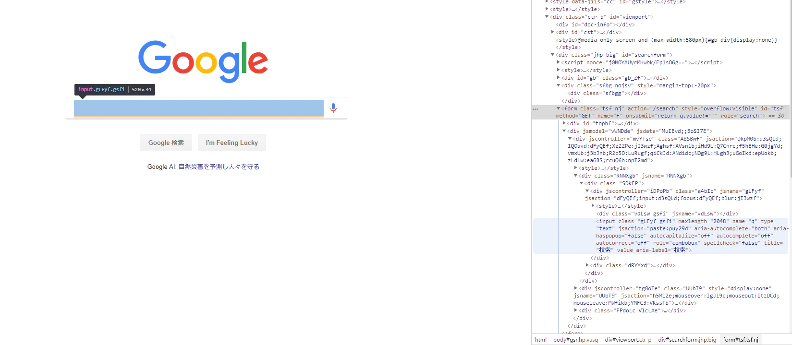The image size is (792, 345).
Task: Collapse the form class="tsf nj" node
Action: pos(558,108)
